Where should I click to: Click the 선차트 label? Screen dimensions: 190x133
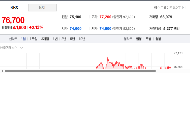point(13,39)
